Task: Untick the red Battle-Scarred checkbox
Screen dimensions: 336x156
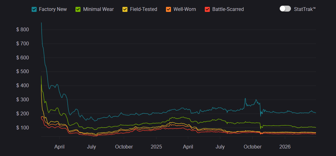Action: pyautogui.click(x=207, y=9)
